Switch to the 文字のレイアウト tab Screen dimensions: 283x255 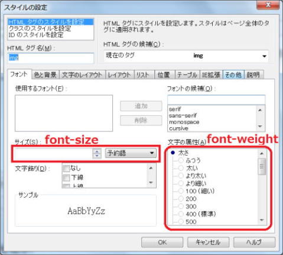[82, 75]
